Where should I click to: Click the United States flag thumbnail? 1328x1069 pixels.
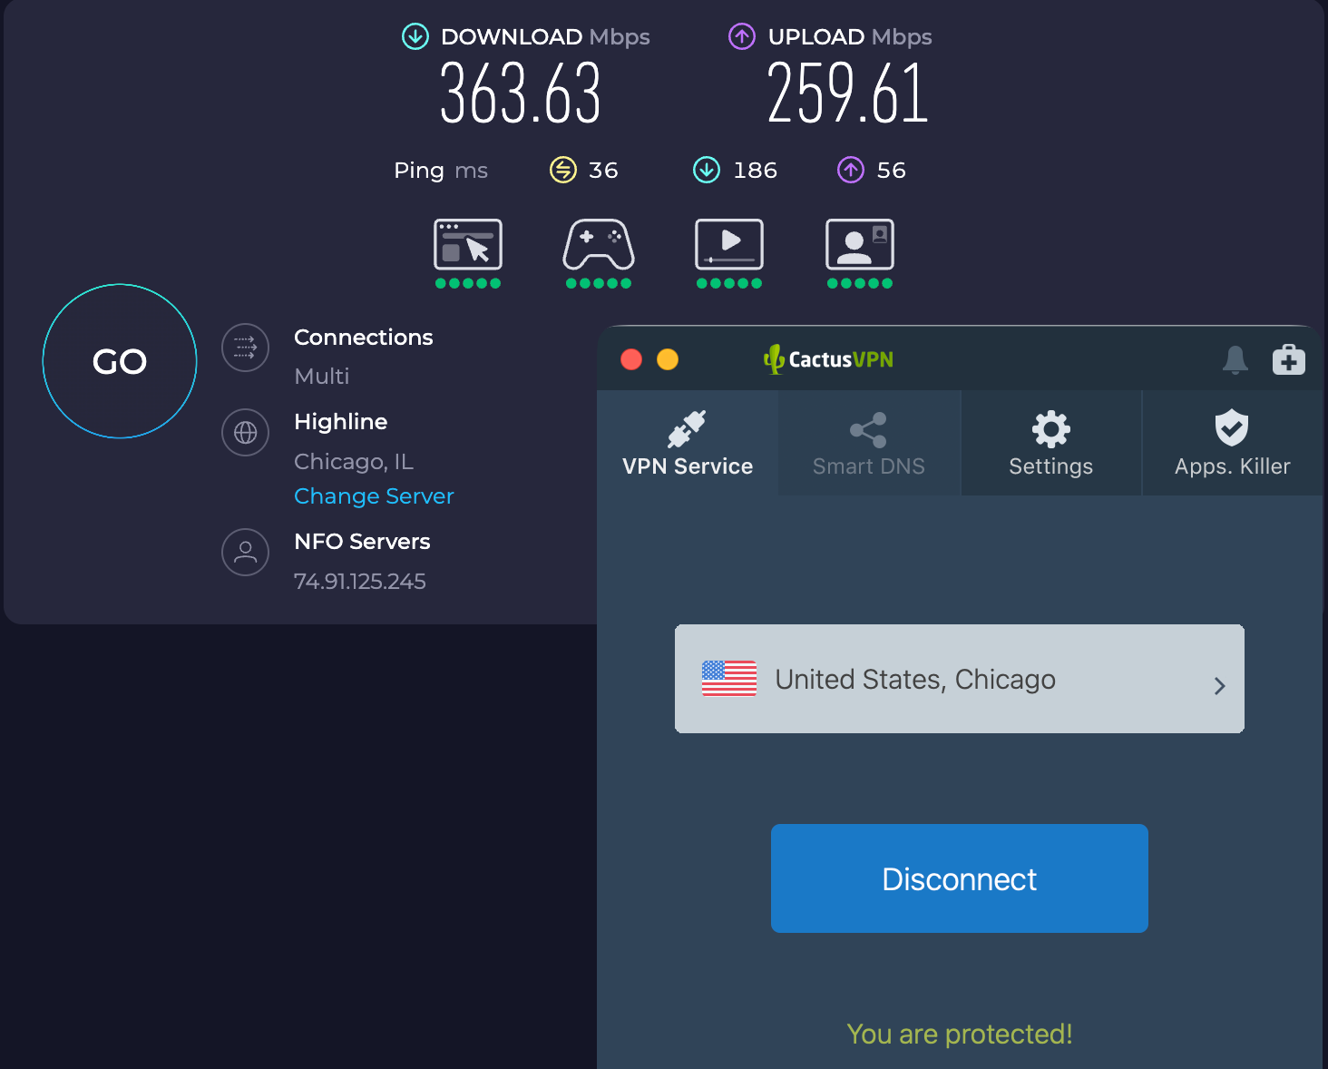point(728,679)
